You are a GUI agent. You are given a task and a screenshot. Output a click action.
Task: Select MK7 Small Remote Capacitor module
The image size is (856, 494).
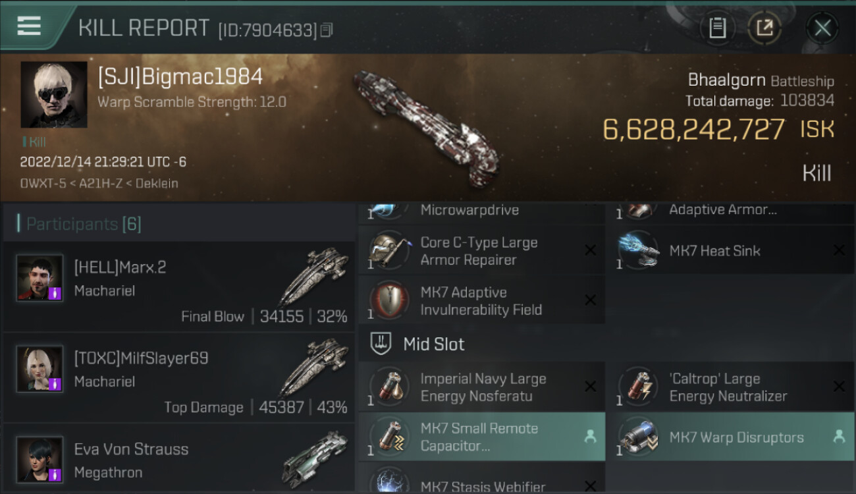click(482, 437)
